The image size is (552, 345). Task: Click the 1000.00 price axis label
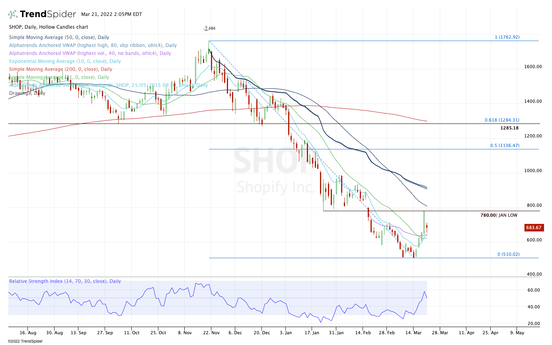click(533, 171)
